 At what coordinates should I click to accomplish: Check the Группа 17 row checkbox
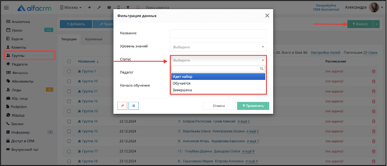[69, 151]
